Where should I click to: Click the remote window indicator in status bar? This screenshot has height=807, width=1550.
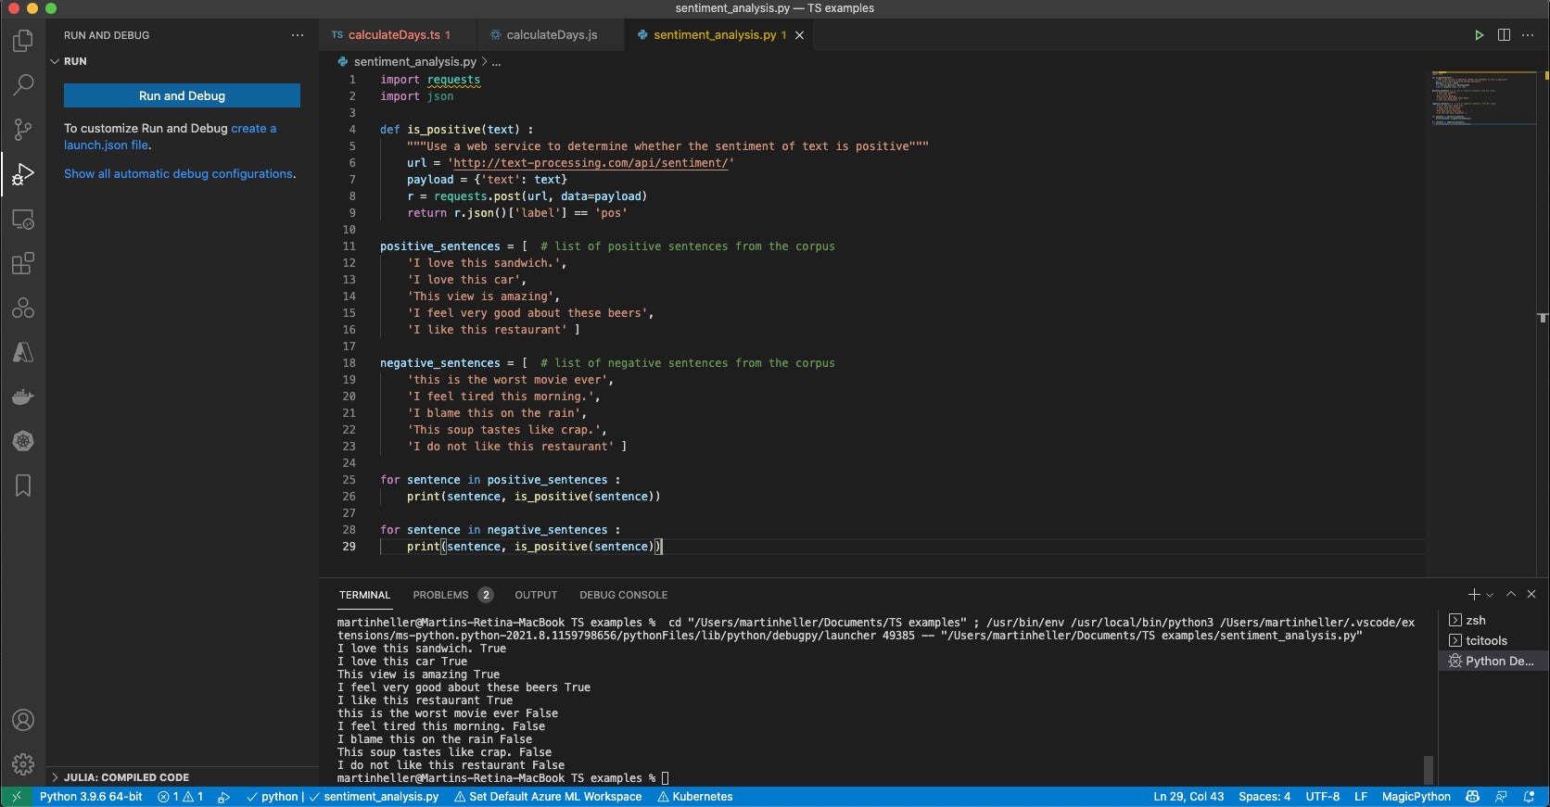16,797
